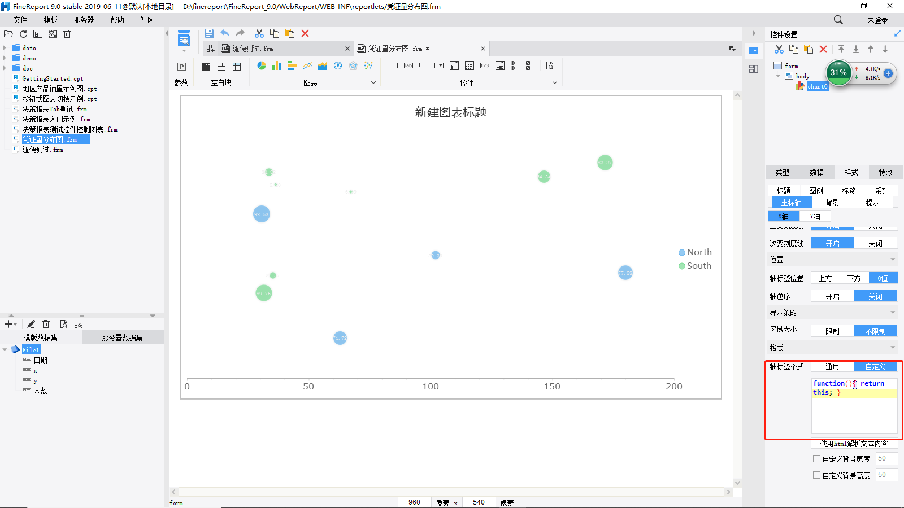Image resolution: width=904 pixels, height=508 pixels.
Task: Click the custom background width value field
Action: pyautogui.click(x=886, y=459)
